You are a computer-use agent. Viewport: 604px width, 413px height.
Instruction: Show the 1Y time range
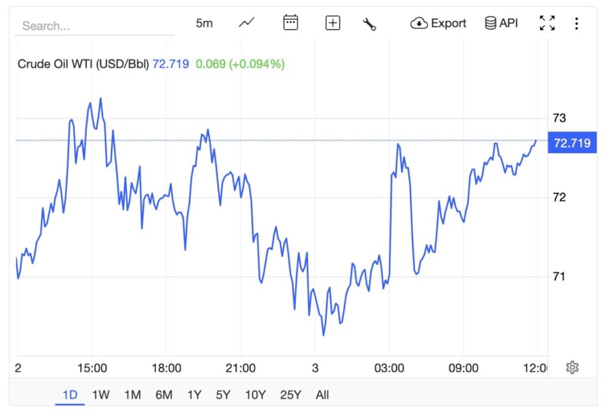(x=194, y=395)
